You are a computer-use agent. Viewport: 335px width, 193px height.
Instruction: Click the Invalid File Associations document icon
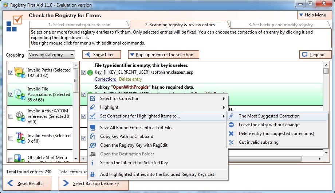20,94
